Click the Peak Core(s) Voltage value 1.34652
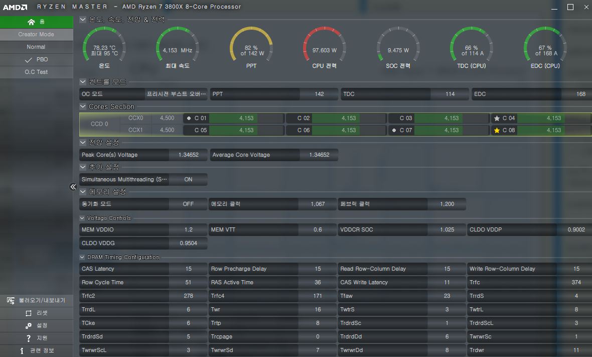Viewport: 592px width, 357px height. click(x=188, y=155)
